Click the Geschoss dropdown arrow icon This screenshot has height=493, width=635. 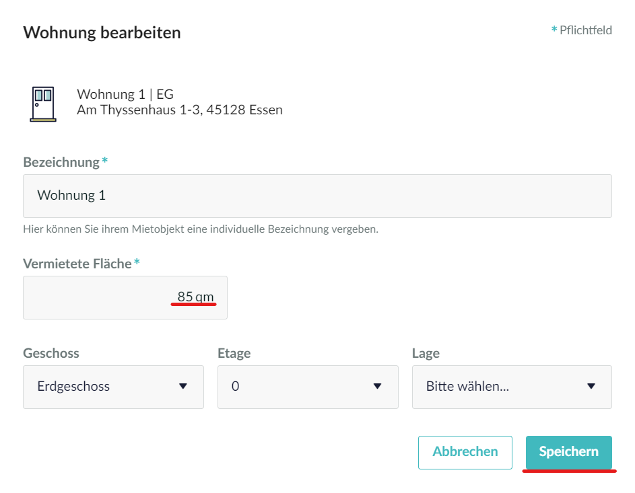point(183,386)
